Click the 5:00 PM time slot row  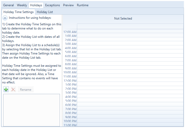coord(130,100)
